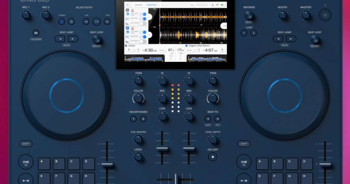This screenshot has width=350, height=184.
Task: Switch to the Waveform tab on touchscreen
Action: point(151,5)
